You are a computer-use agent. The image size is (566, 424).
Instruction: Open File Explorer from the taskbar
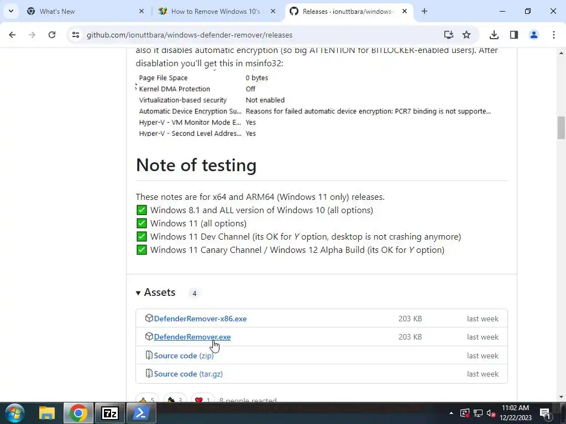(x=47, y=413)
